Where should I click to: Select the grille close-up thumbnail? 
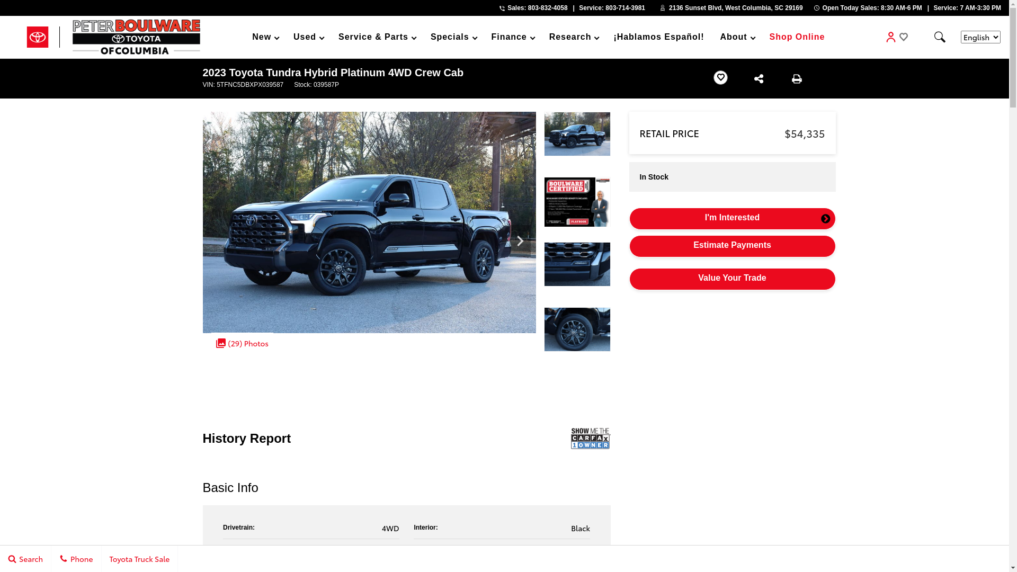577,264
